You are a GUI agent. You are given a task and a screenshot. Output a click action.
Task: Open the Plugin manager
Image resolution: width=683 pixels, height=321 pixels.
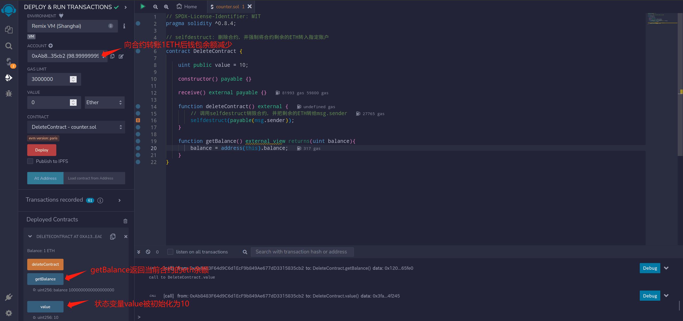9,297
